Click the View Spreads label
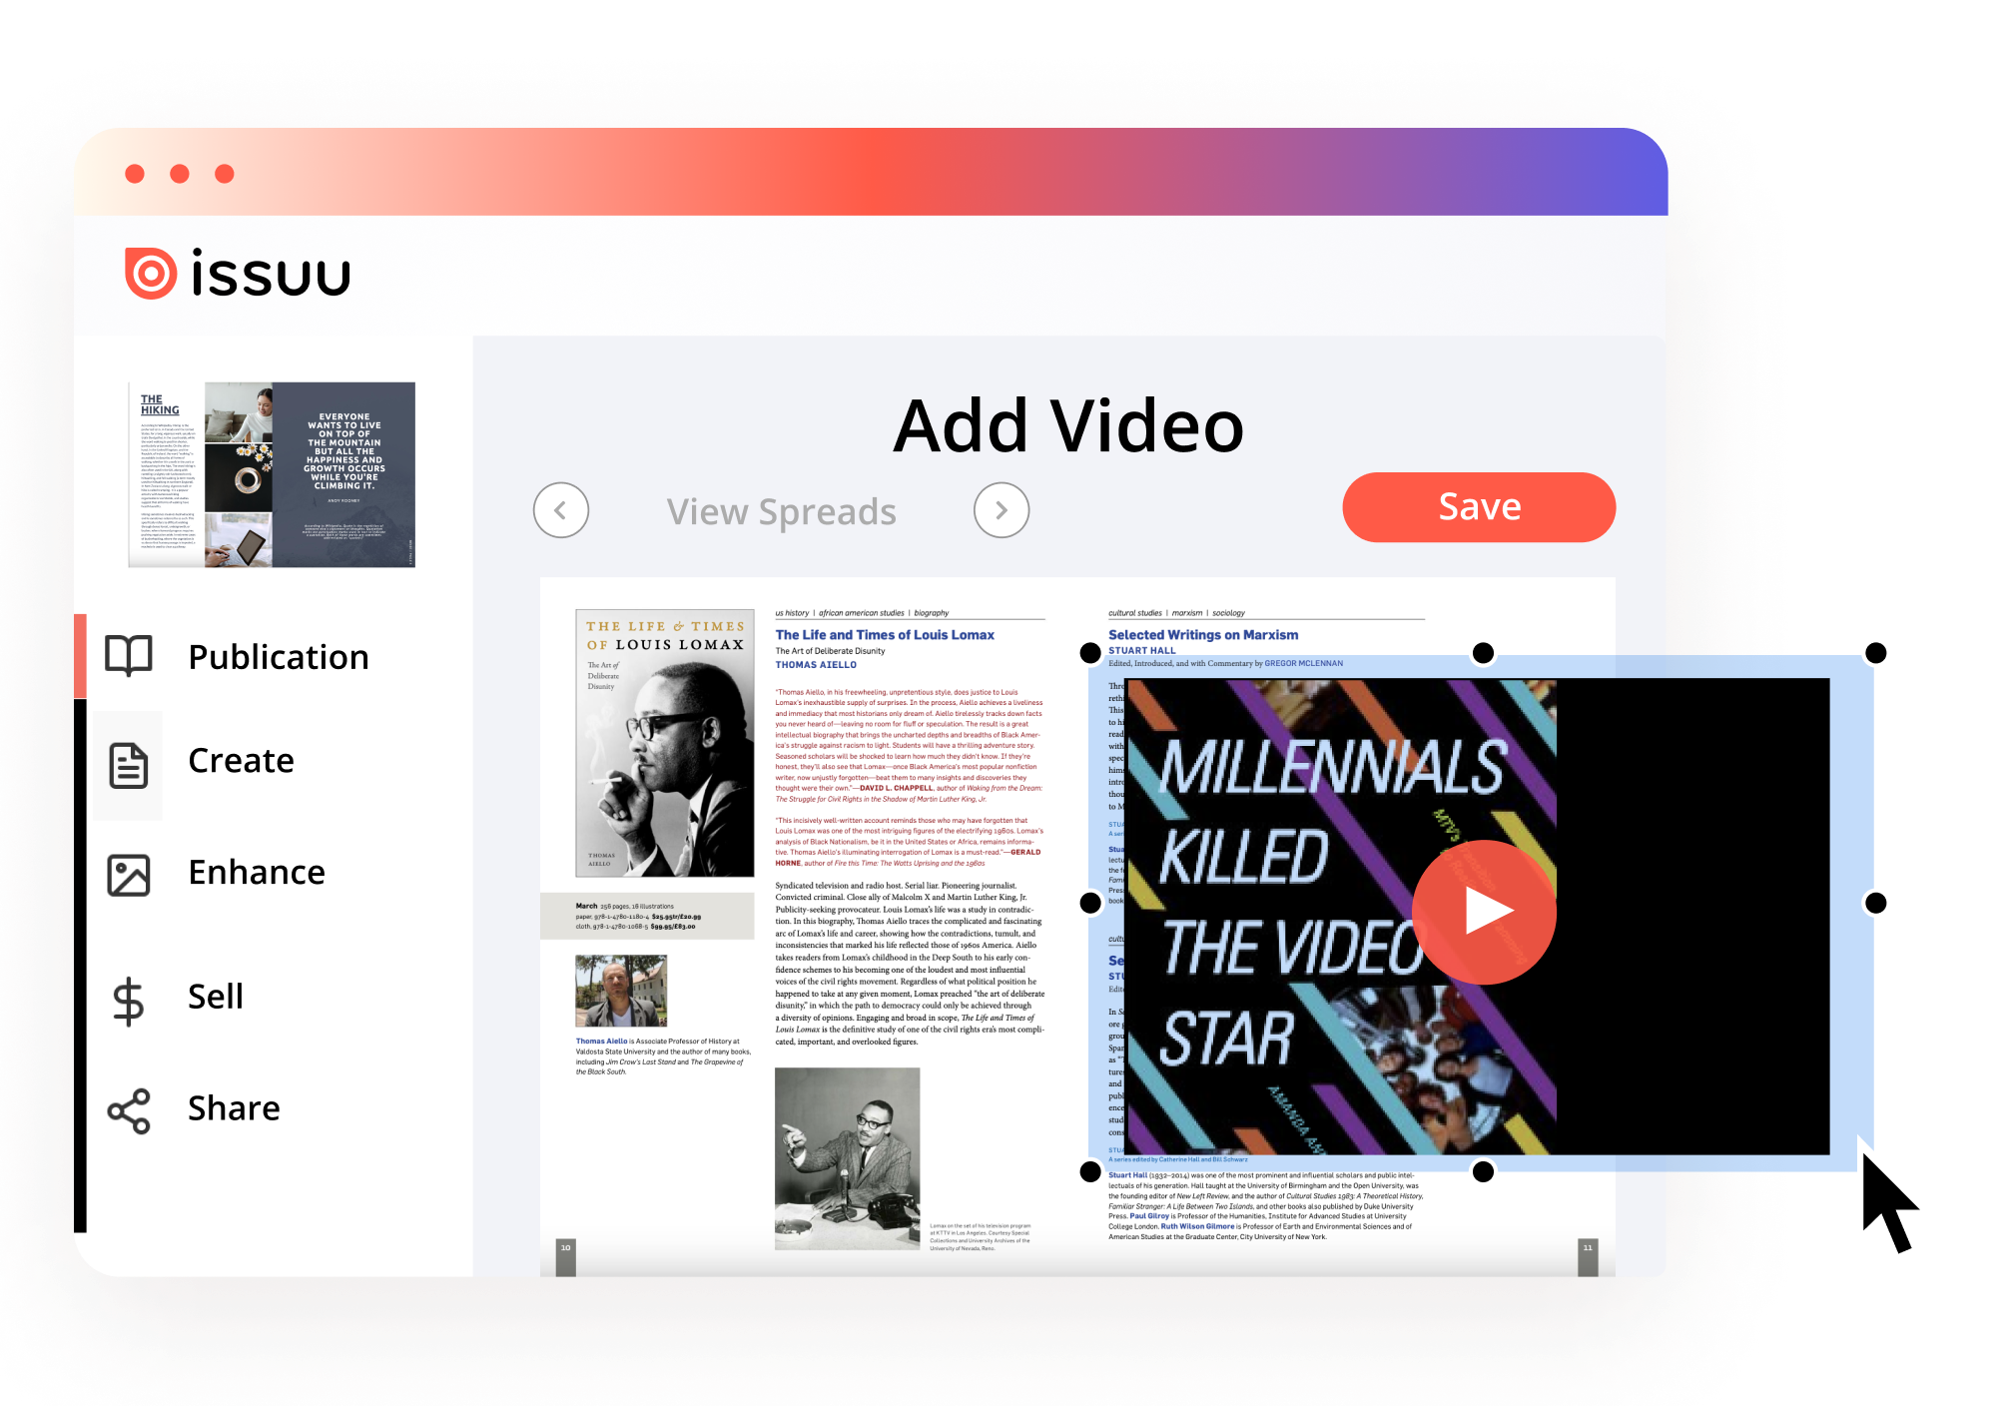2011x1406 pixels. coord(781,512)
